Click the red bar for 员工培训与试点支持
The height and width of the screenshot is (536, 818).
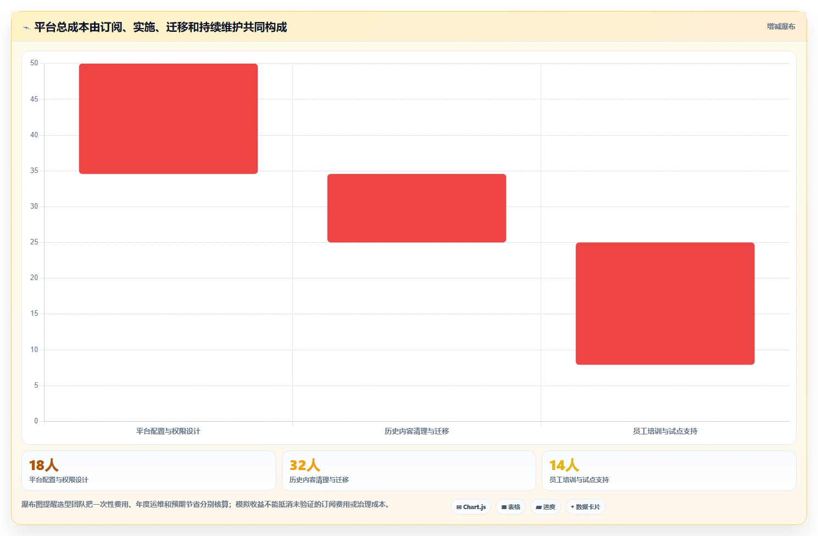click(665, 303)
